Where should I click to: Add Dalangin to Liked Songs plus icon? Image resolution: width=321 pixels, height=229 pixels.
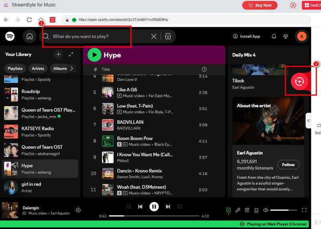click(78, 210)
